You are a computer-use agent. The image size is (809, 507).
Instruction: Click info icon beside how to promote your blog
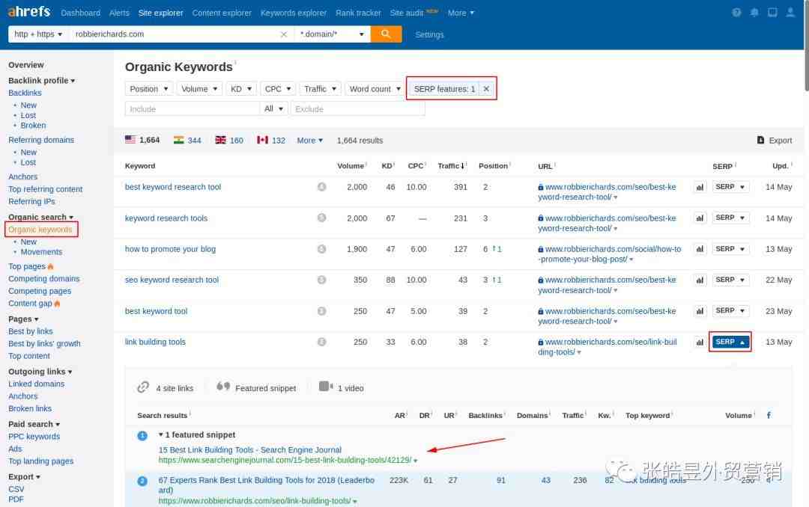[x=321, y=249]
